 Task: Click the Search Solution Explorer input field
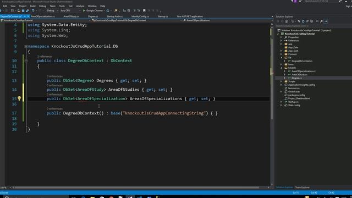[313, 26]
